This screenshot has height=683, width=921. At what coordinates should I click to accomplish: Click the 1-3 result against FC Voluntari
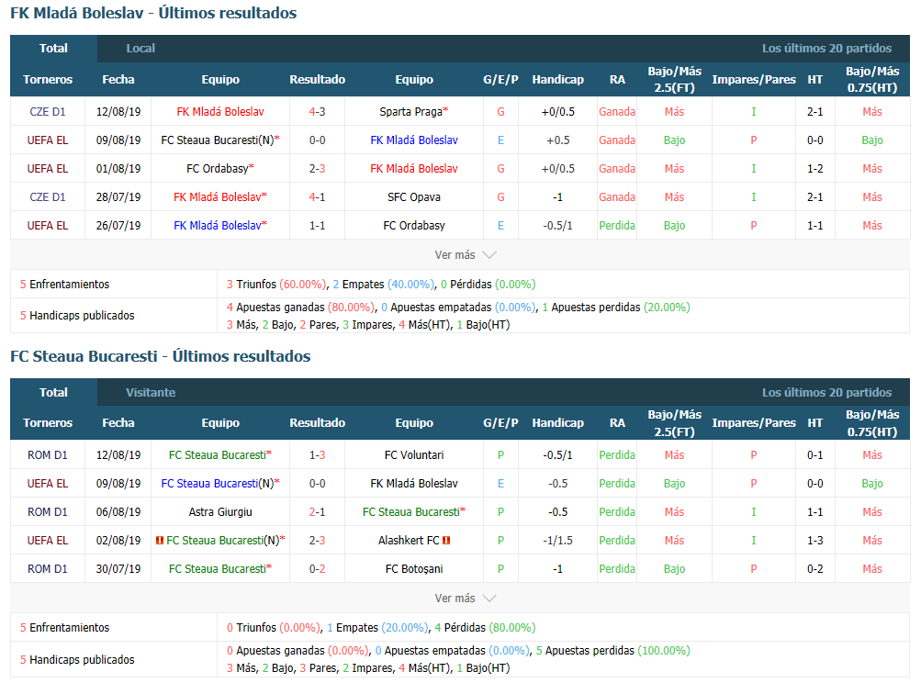317,455
